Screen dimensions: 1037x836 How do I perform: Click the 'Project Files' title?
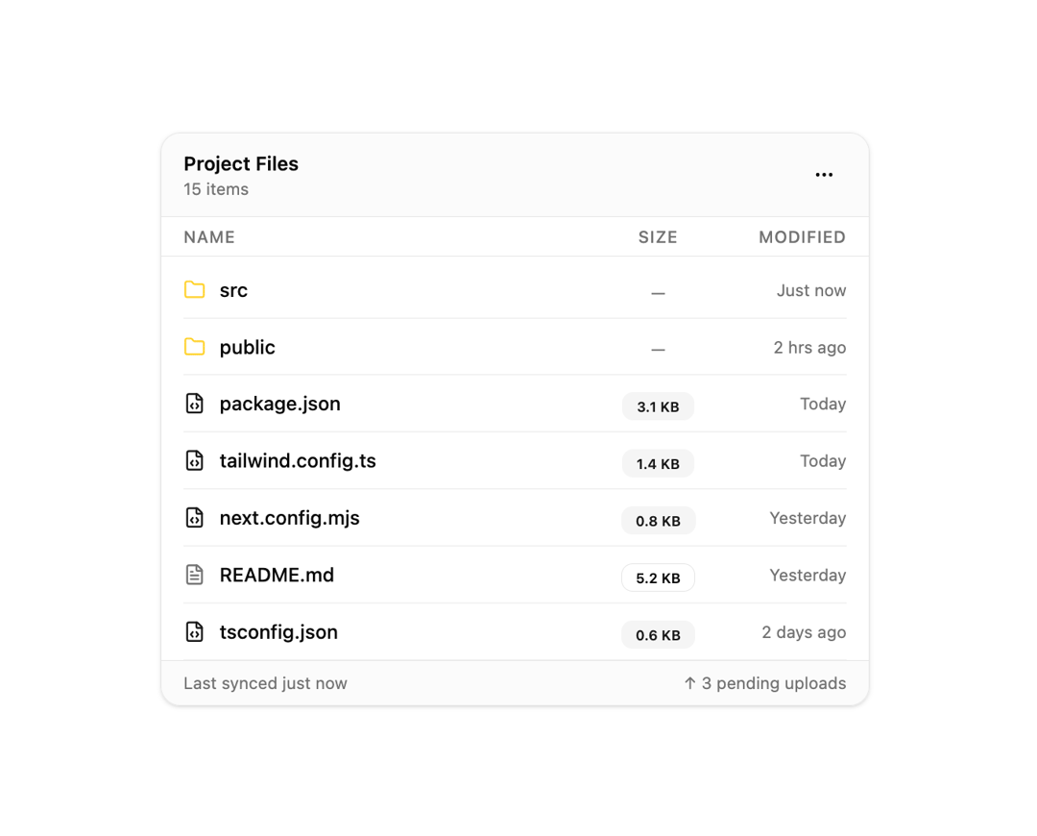pyautogui.click(x=241, y=163)
